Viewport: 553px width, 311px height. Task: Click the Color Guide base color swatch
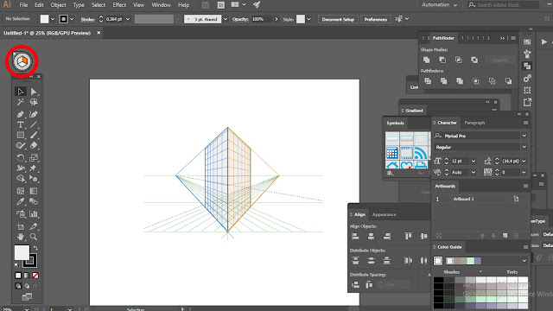click(x=438, y=261)
